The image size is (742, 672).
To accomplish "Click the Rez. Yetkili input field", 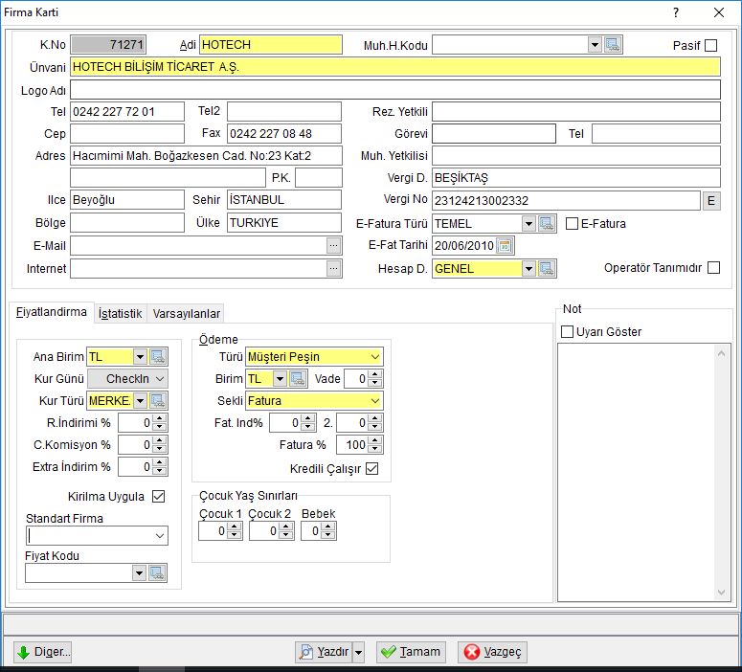I will [x=576, y=112].
